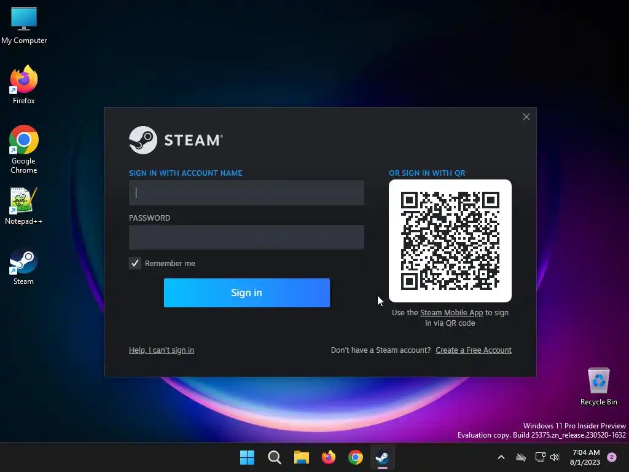Open Help, I can't sign in link
Screen dimensions: 629x472
(162, 350)
